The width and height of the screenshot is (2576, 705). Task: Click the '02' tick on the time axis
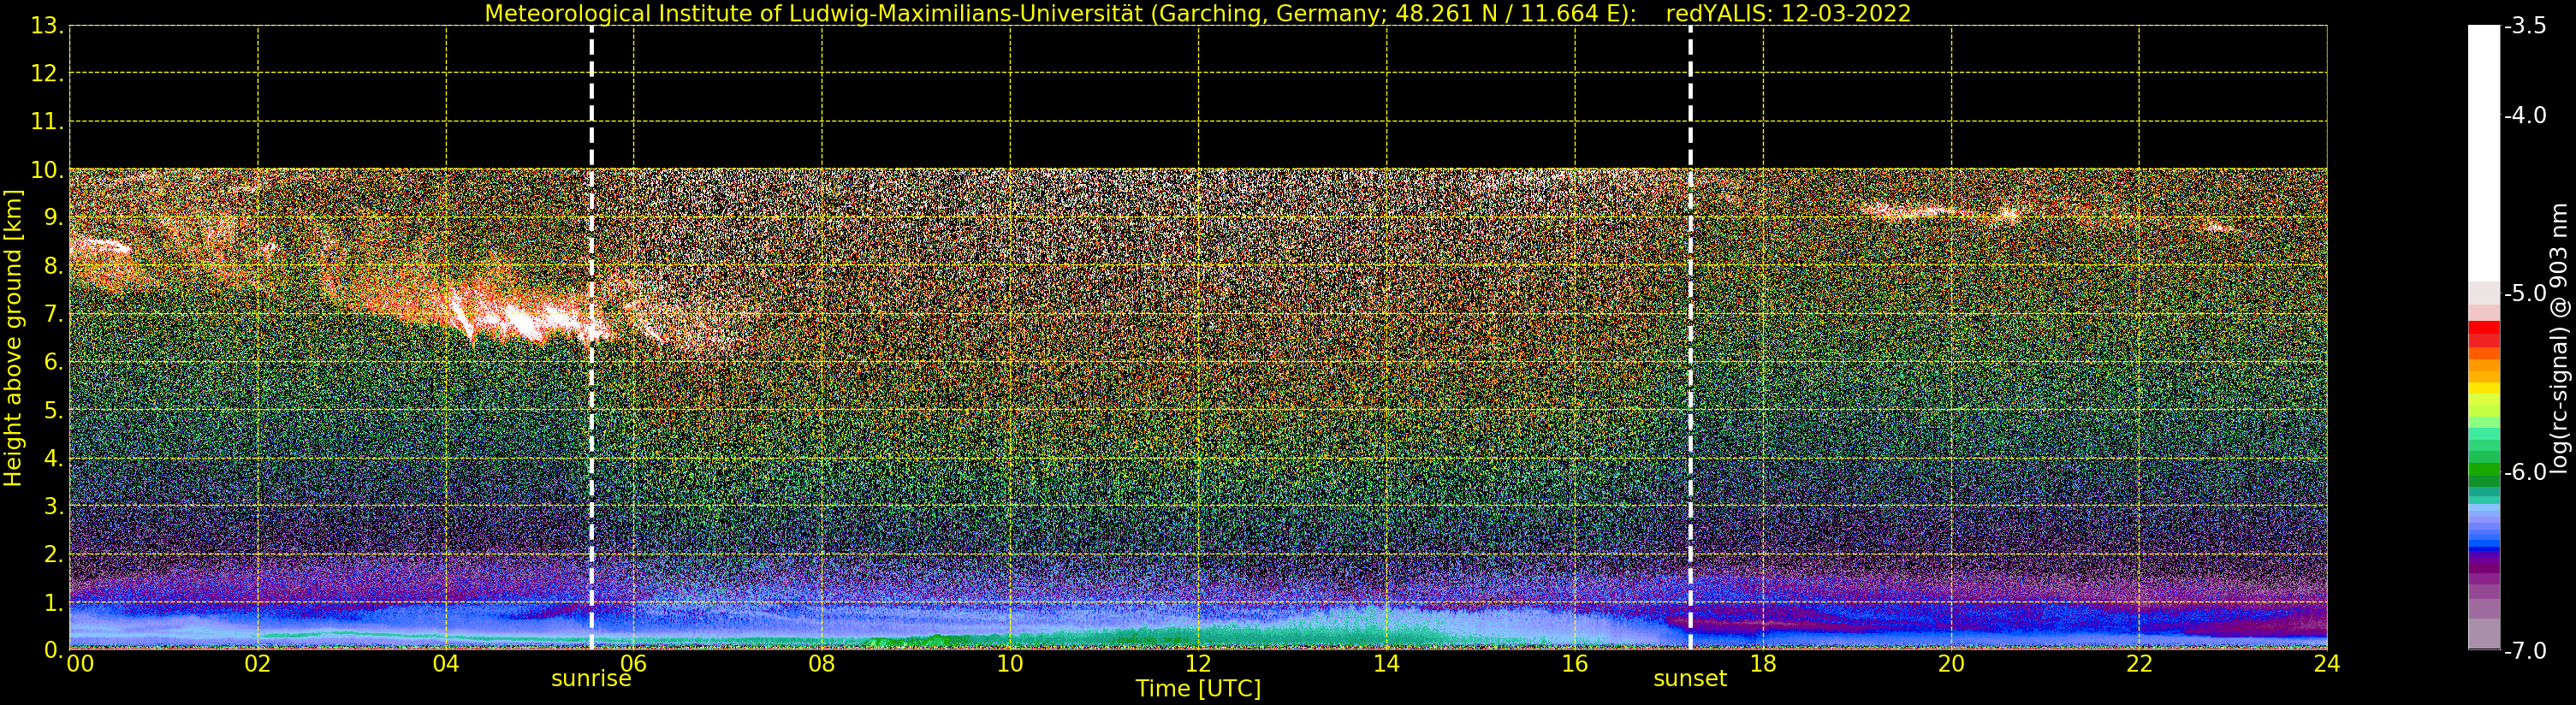click(x=258, y=663)
